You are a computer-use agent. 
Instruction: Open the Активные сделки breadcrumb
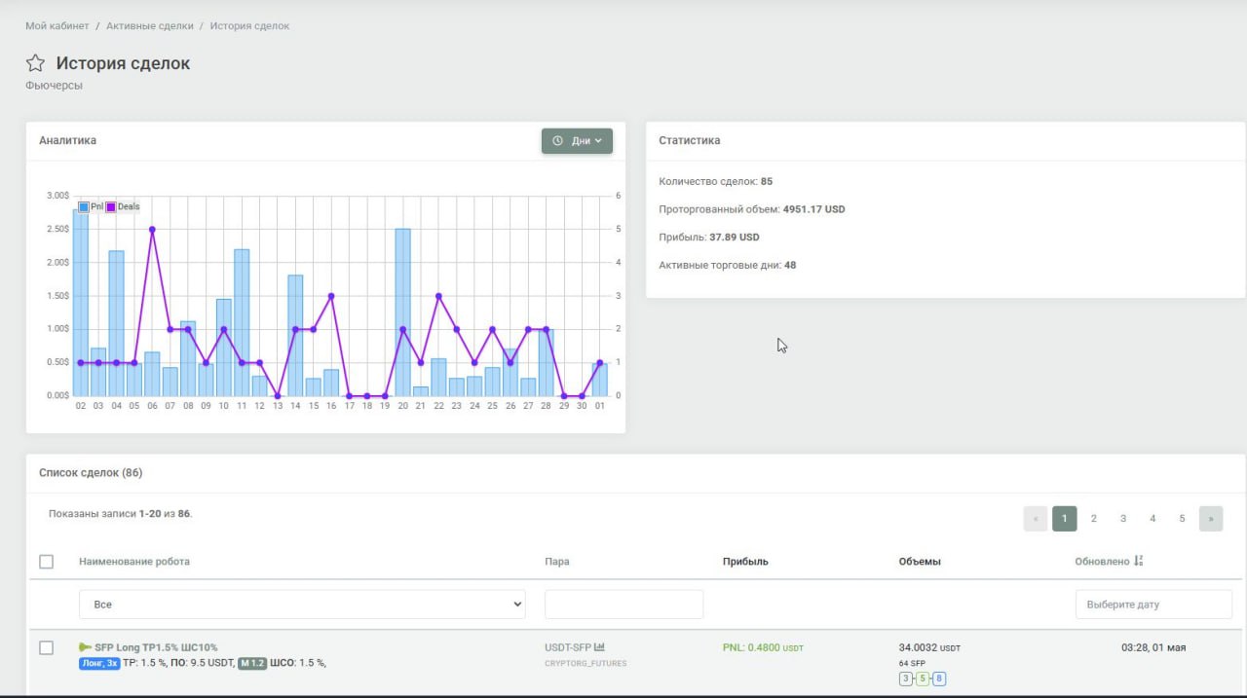click(x=150, y=25)
